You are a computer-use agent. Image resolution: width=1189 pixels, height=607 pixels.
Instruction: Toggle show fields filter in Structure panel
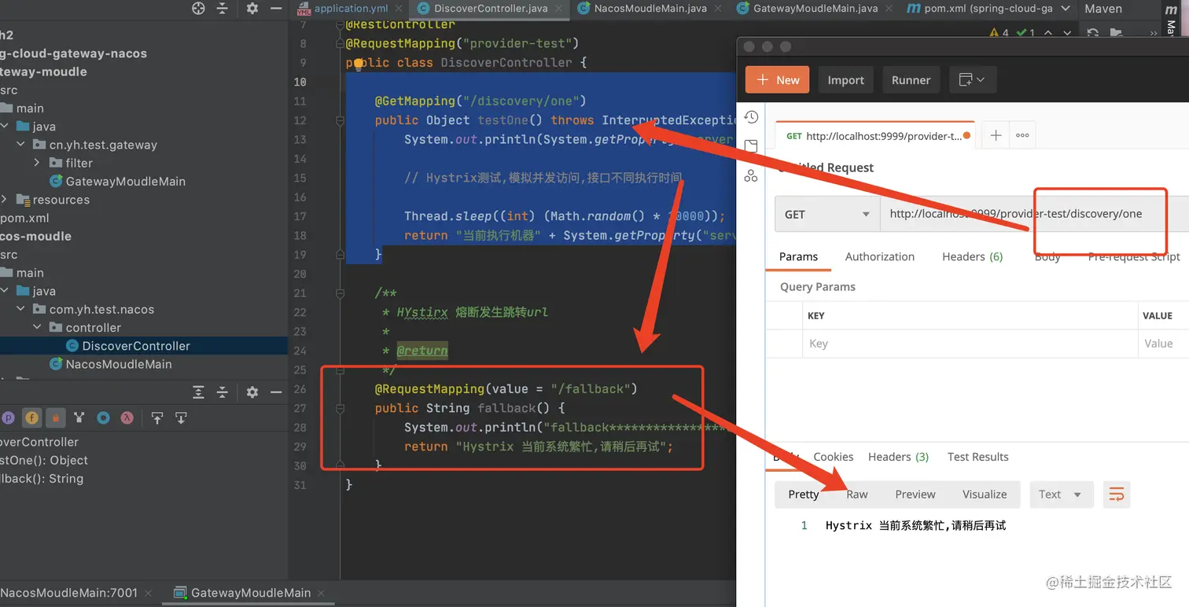click(32, 418)
